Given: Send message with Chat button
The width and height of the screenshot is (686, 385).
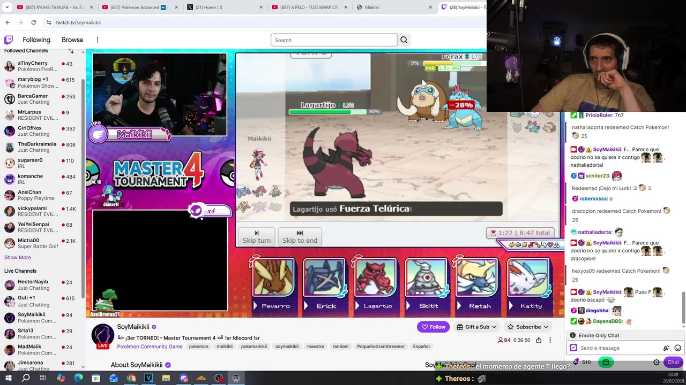Looking at the screenshot, I should click(x=673, y=362).
